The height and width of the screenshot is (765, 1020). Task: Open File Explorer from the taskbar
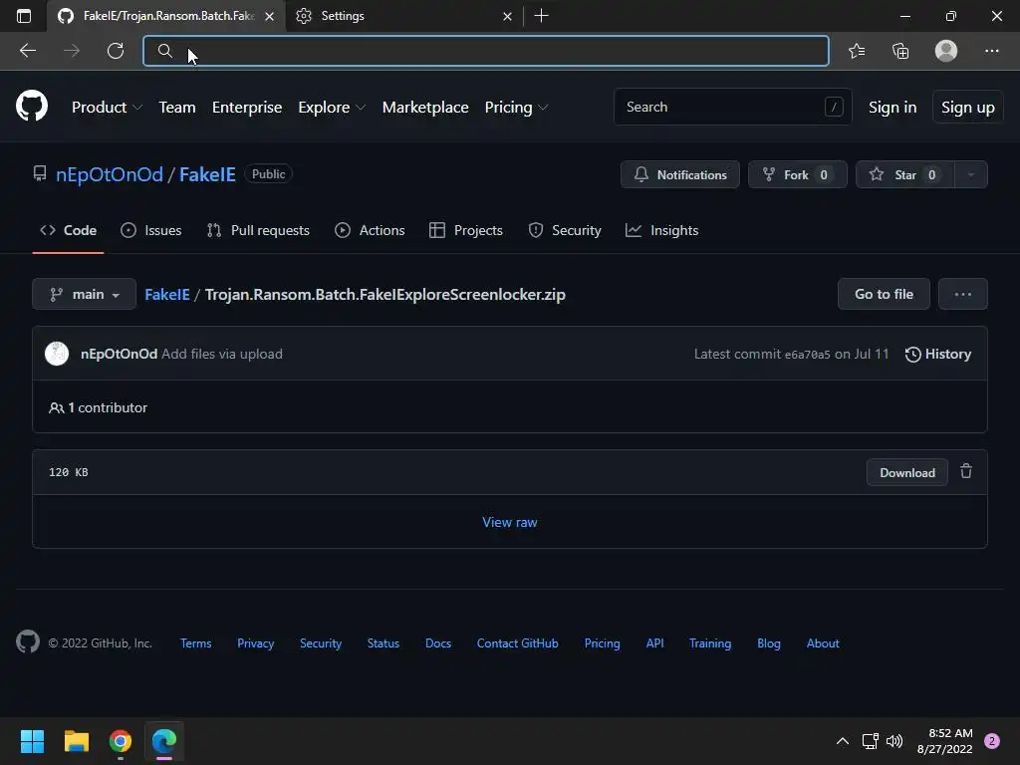click(x=76, y=741)
